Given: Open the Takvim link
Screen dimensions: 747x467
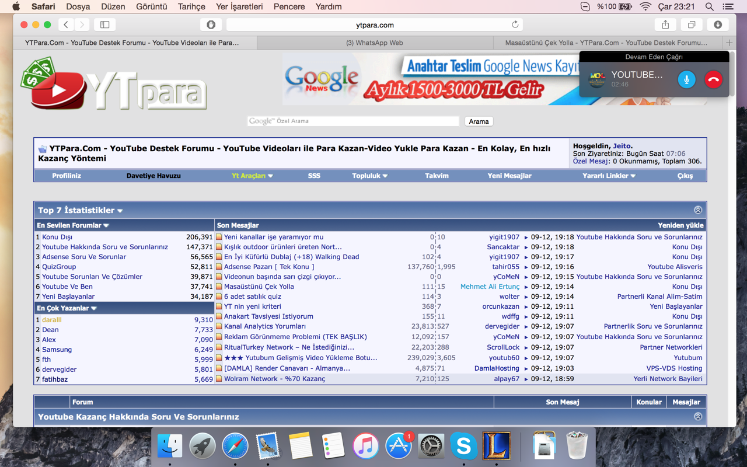Looking at the screenshot, I should [437, 176].
